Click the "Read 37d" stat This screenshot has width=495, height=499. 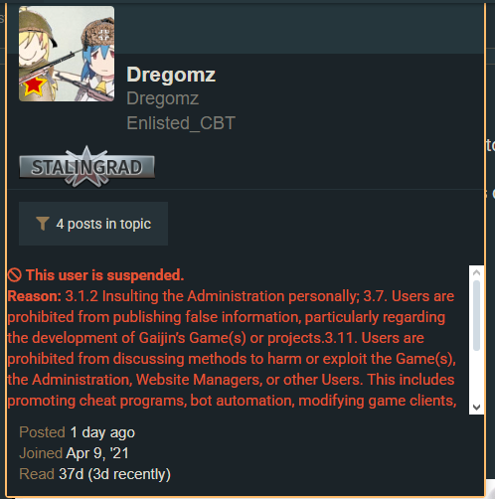tap(52, 474)
